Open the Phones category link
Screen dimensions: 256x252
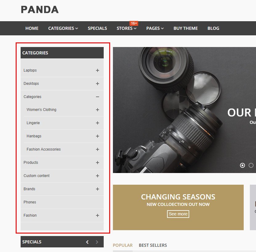pyautogui.click(x=30, y=202)
